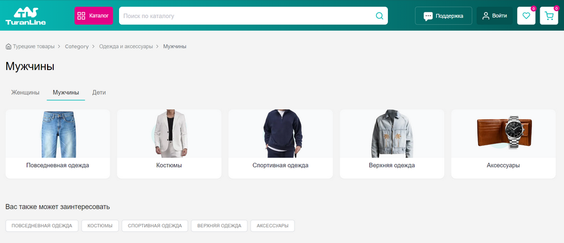Click the Войти login button
The image size is (564, 243).
click(x=494, y=16)
